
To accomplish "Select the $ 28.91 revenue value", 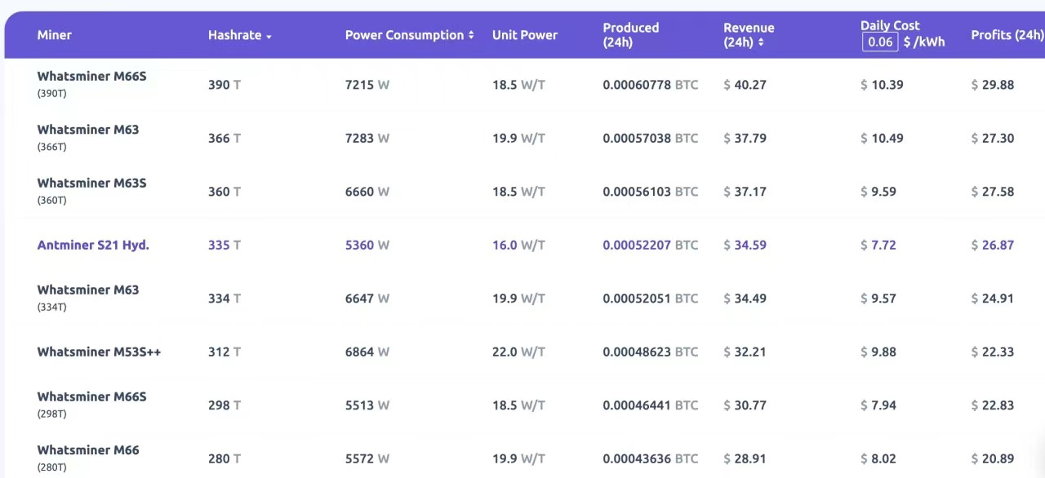I will (x=745, y=458).
